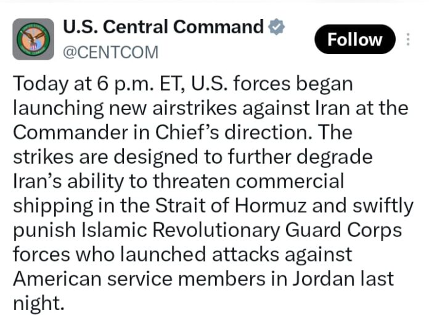
Task: Click the CENTCOM eagle seal inside avatar
Action: (x=33, y=39)
